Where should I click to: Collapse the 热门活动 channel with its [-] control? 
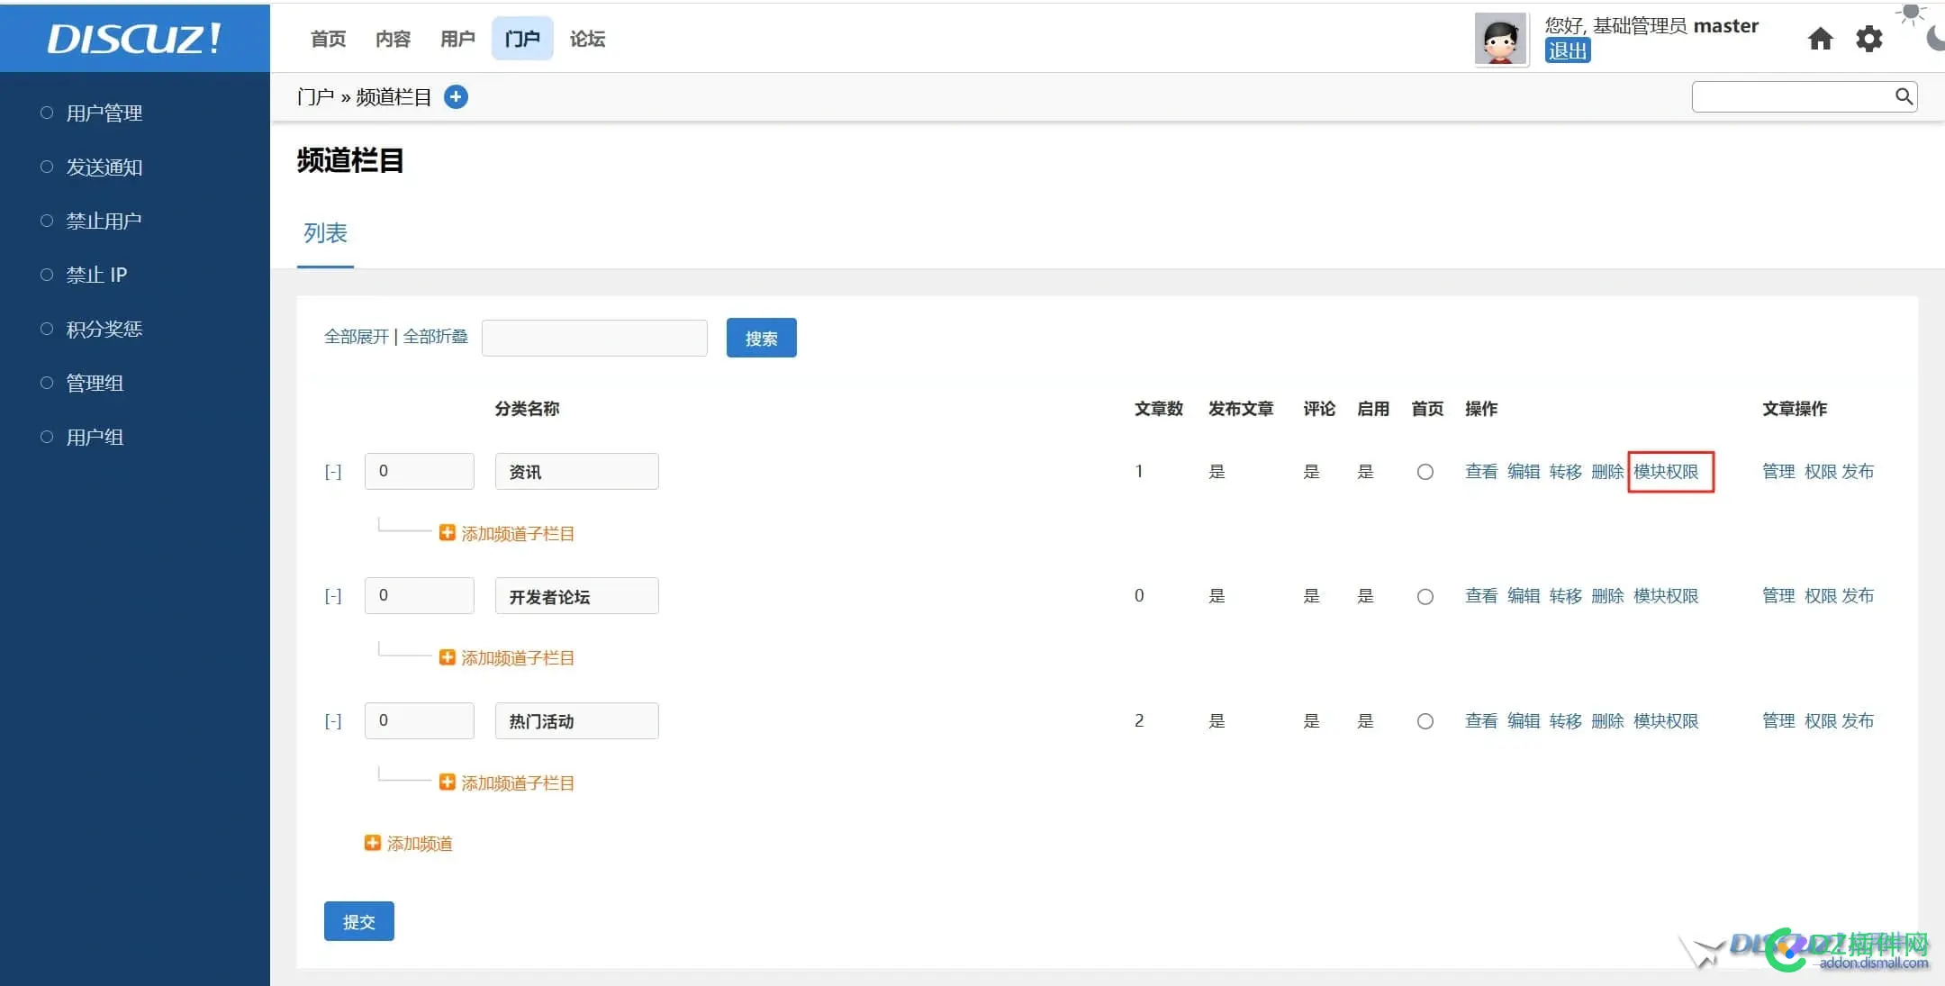coord(332,720)
